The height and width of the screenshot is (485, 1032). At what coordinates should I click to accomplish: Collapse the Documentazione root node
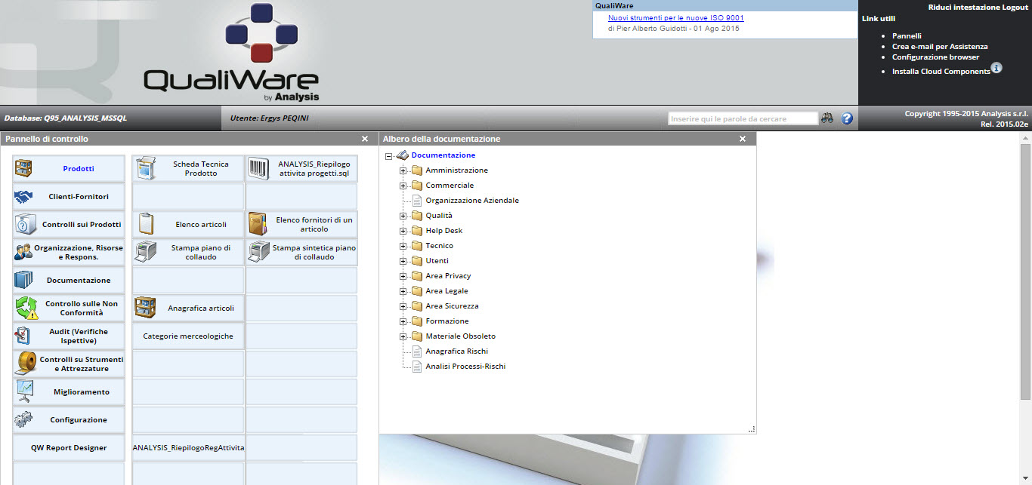[x=388, y=156]
